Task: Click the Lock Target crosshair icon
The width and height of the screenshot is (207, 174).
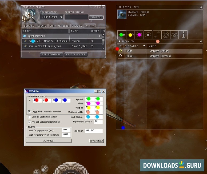Action: point(166,35)
